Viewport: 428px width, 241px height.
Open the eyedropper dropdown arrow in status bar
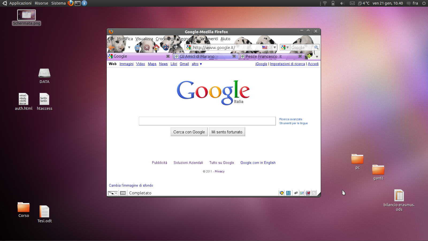coord(116,193)
